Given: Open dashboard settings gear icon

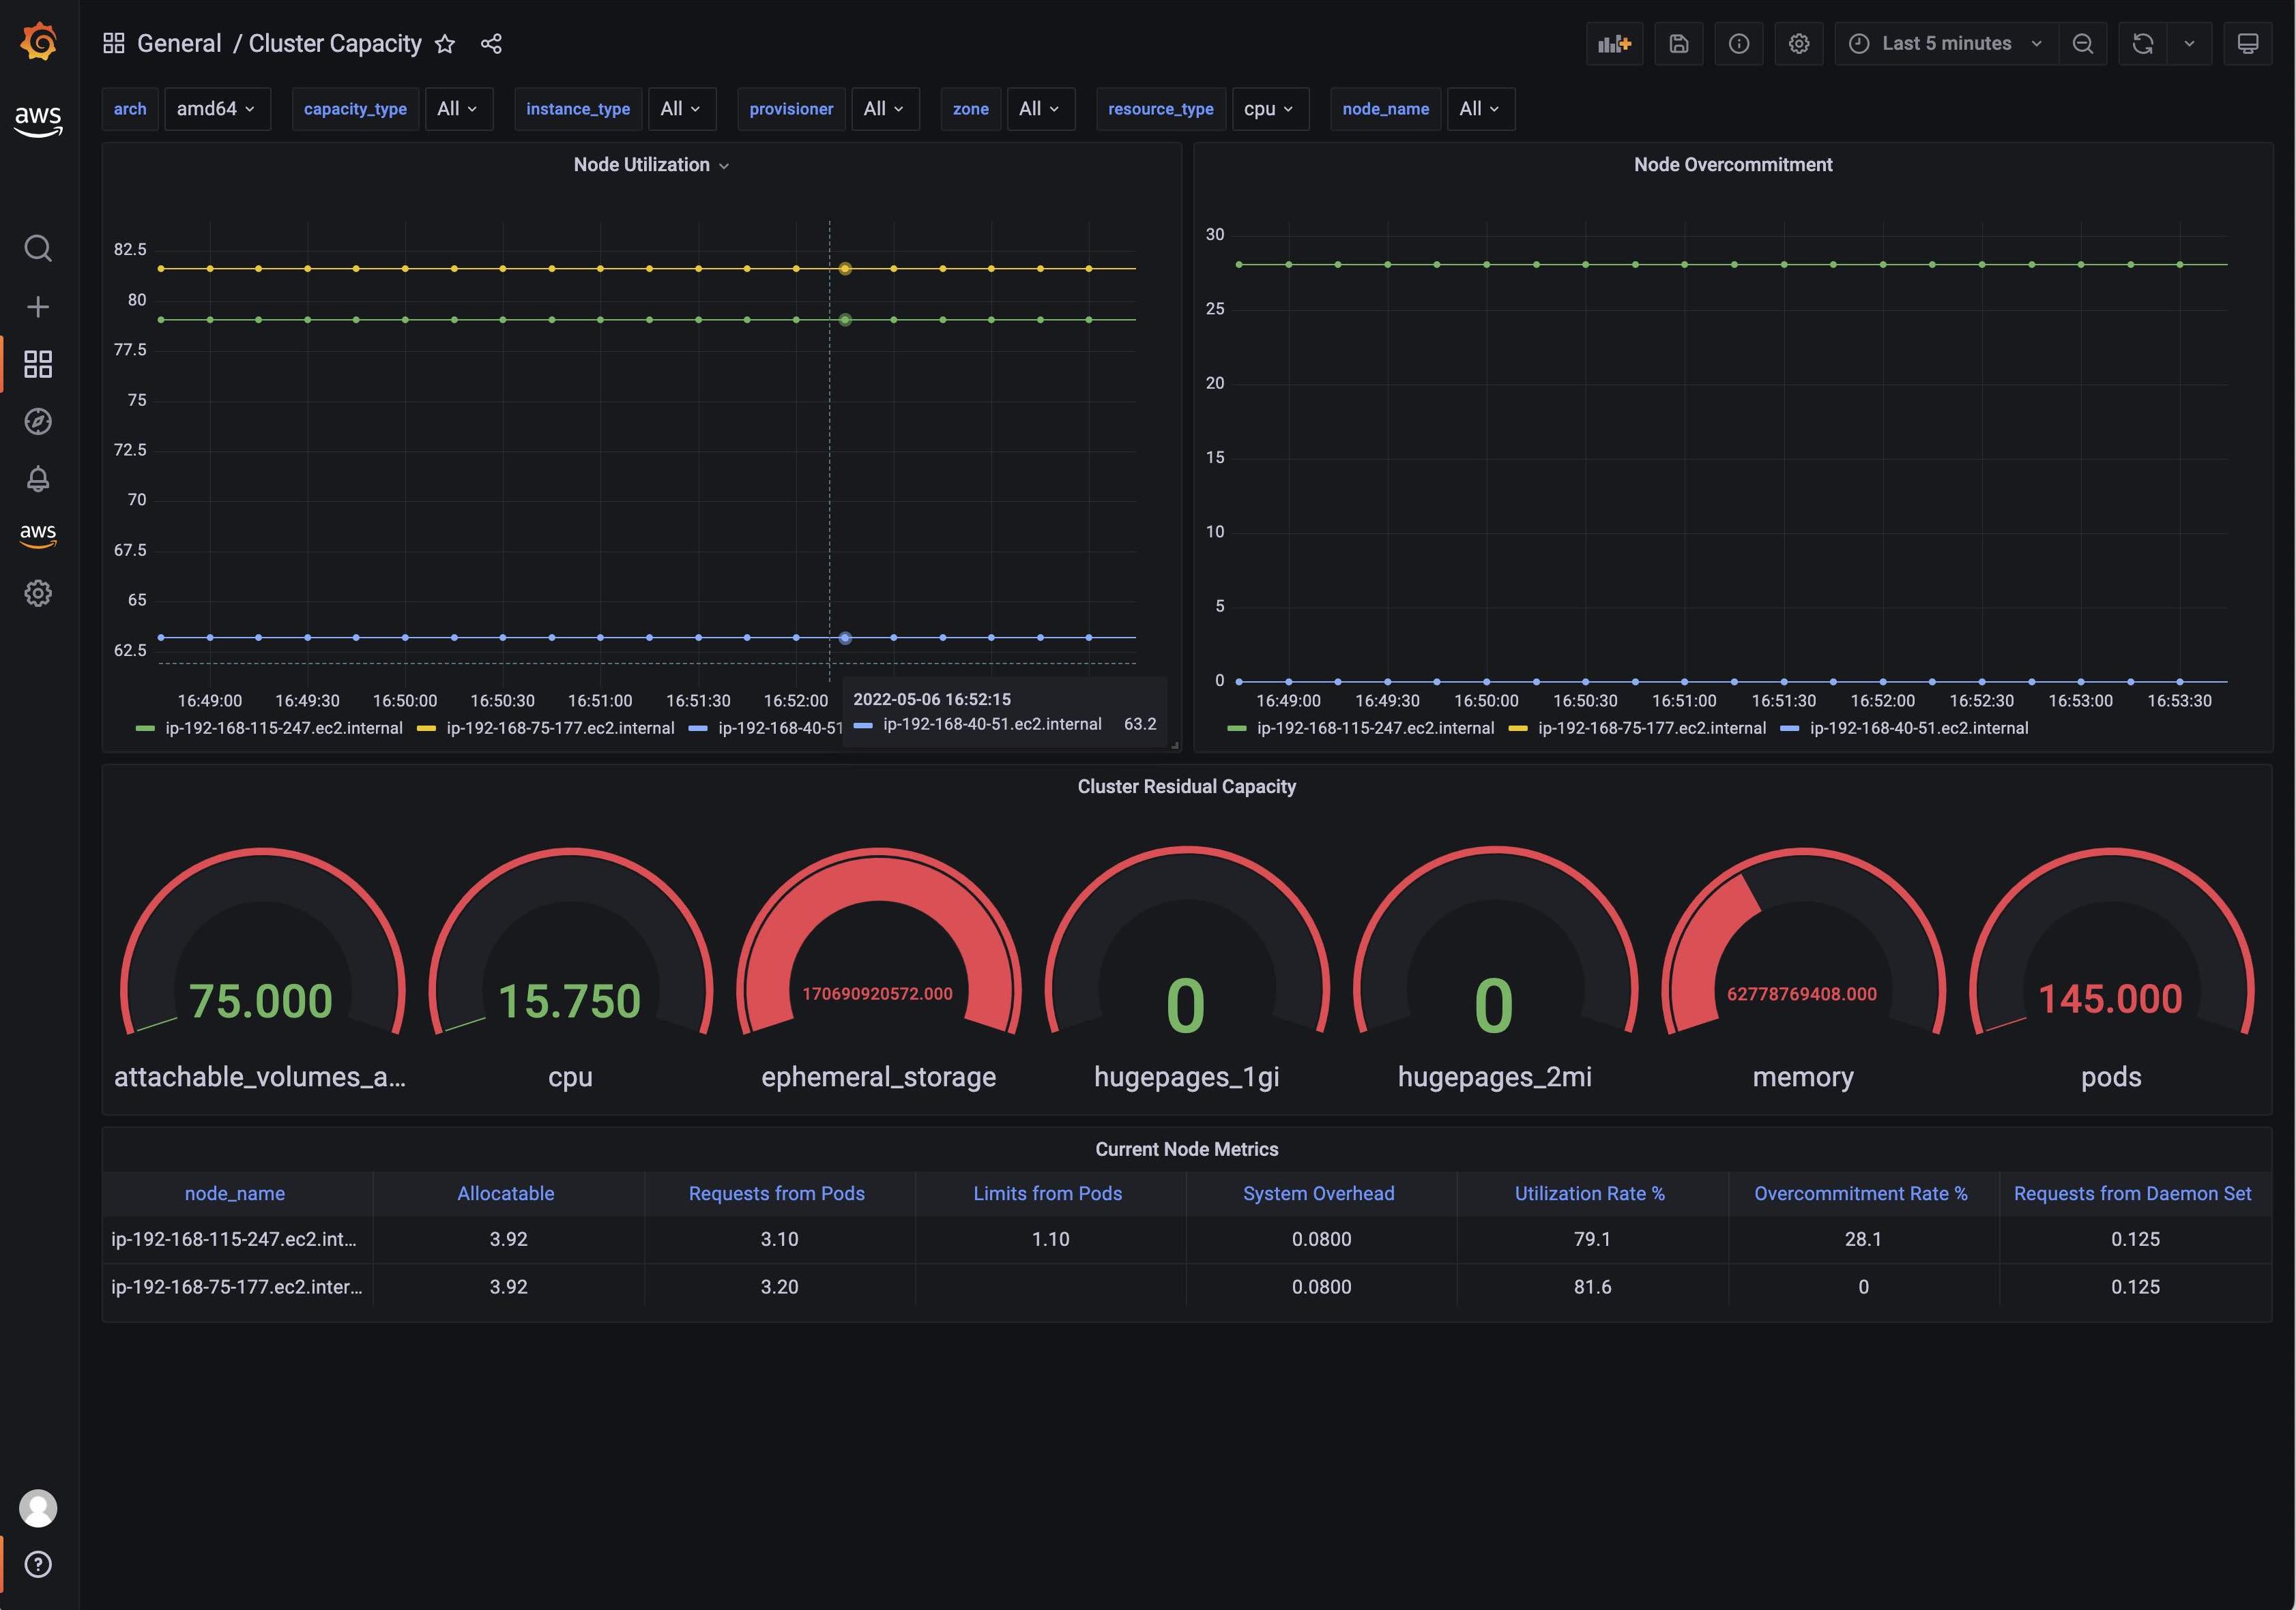Looking at the screenshot, I should pos(1798,44).
